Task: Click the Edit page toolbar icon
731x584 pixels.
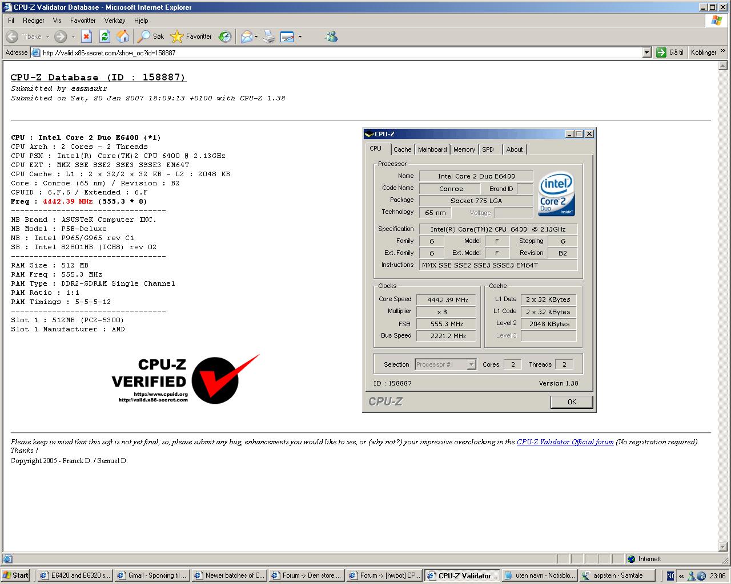Action: coord(287,36)
